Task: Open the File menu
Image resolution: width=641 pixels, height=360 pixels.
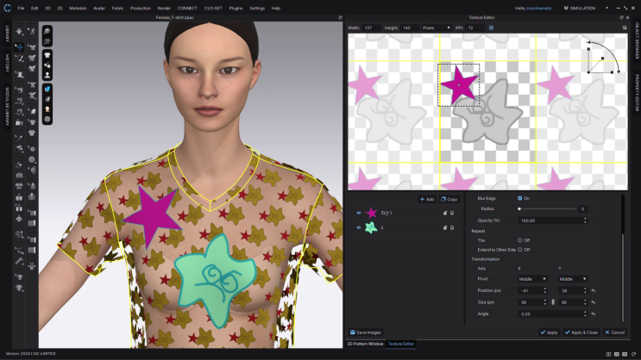Action: [21, 8]
